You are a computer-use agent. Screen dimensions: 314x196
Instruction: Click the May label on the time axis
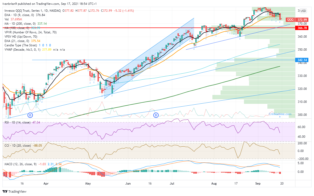coord(88,183)
